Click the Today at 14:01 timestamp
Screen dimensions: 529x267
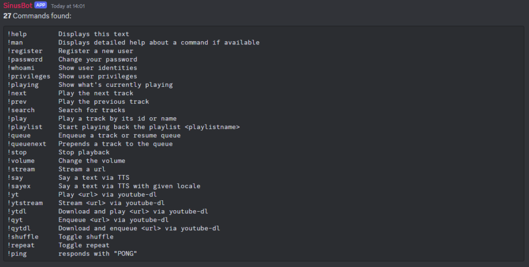pyautogui.click(x=68, y=6)
